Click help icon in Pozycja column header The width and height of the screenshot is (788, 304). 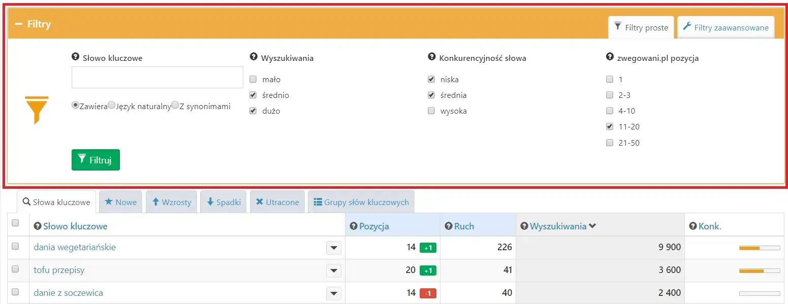354,226
